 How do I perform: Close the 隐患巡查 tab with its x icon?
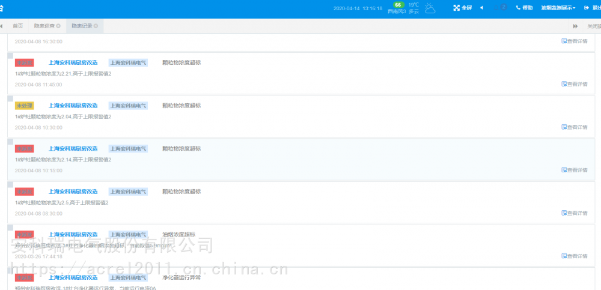pos(58,26)
